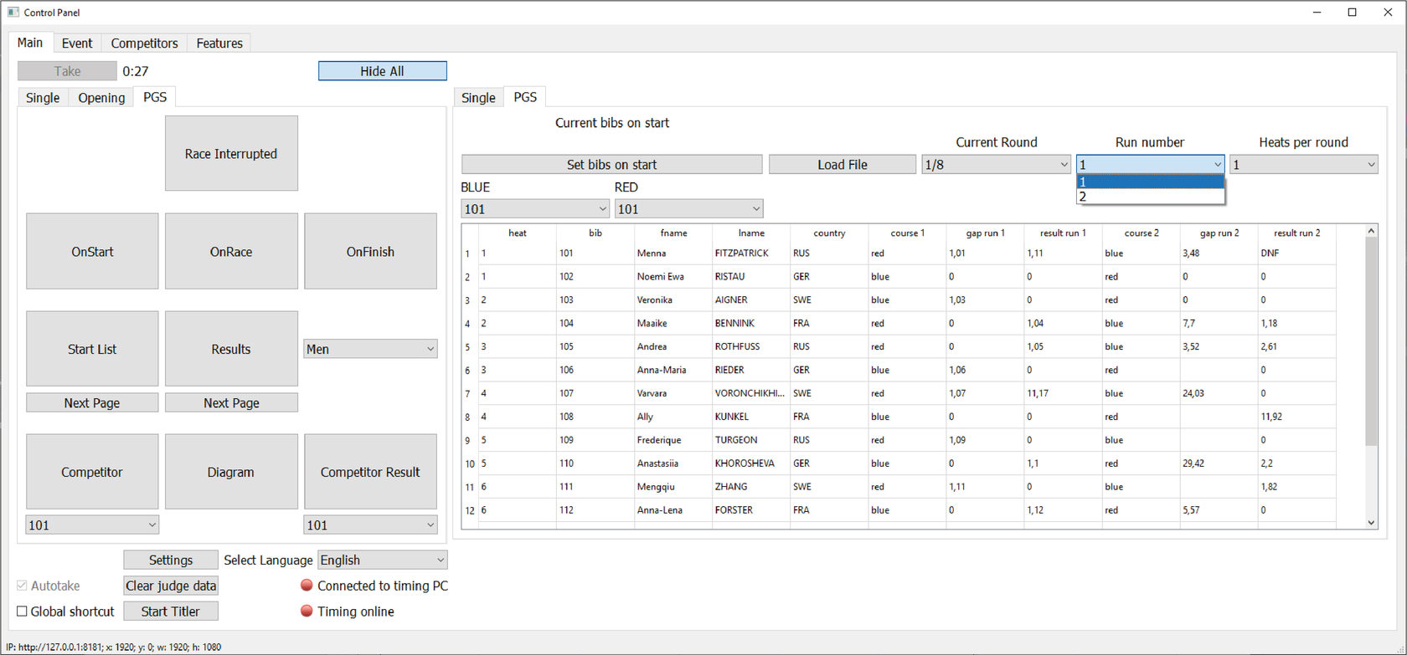The width and height of the screenshot is (1407, 655).
Task: Toggle the Autotake checkbox
Action: 23,586
